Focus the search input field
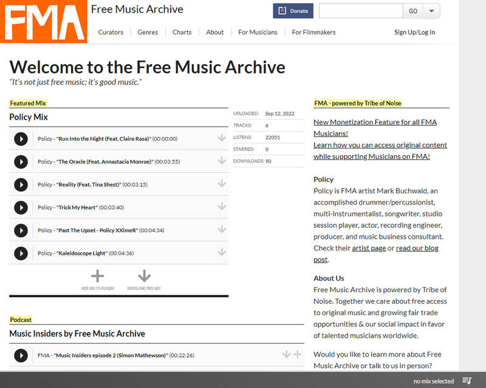 coord(361,11)
